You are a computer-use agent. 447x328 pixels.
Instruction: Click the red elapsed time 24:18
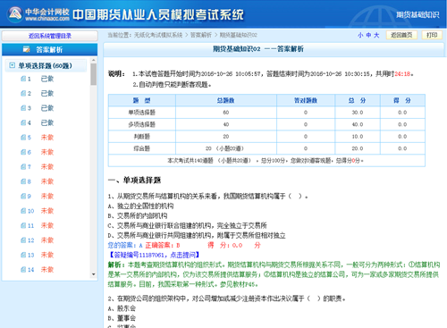click(x=402, y=73)
